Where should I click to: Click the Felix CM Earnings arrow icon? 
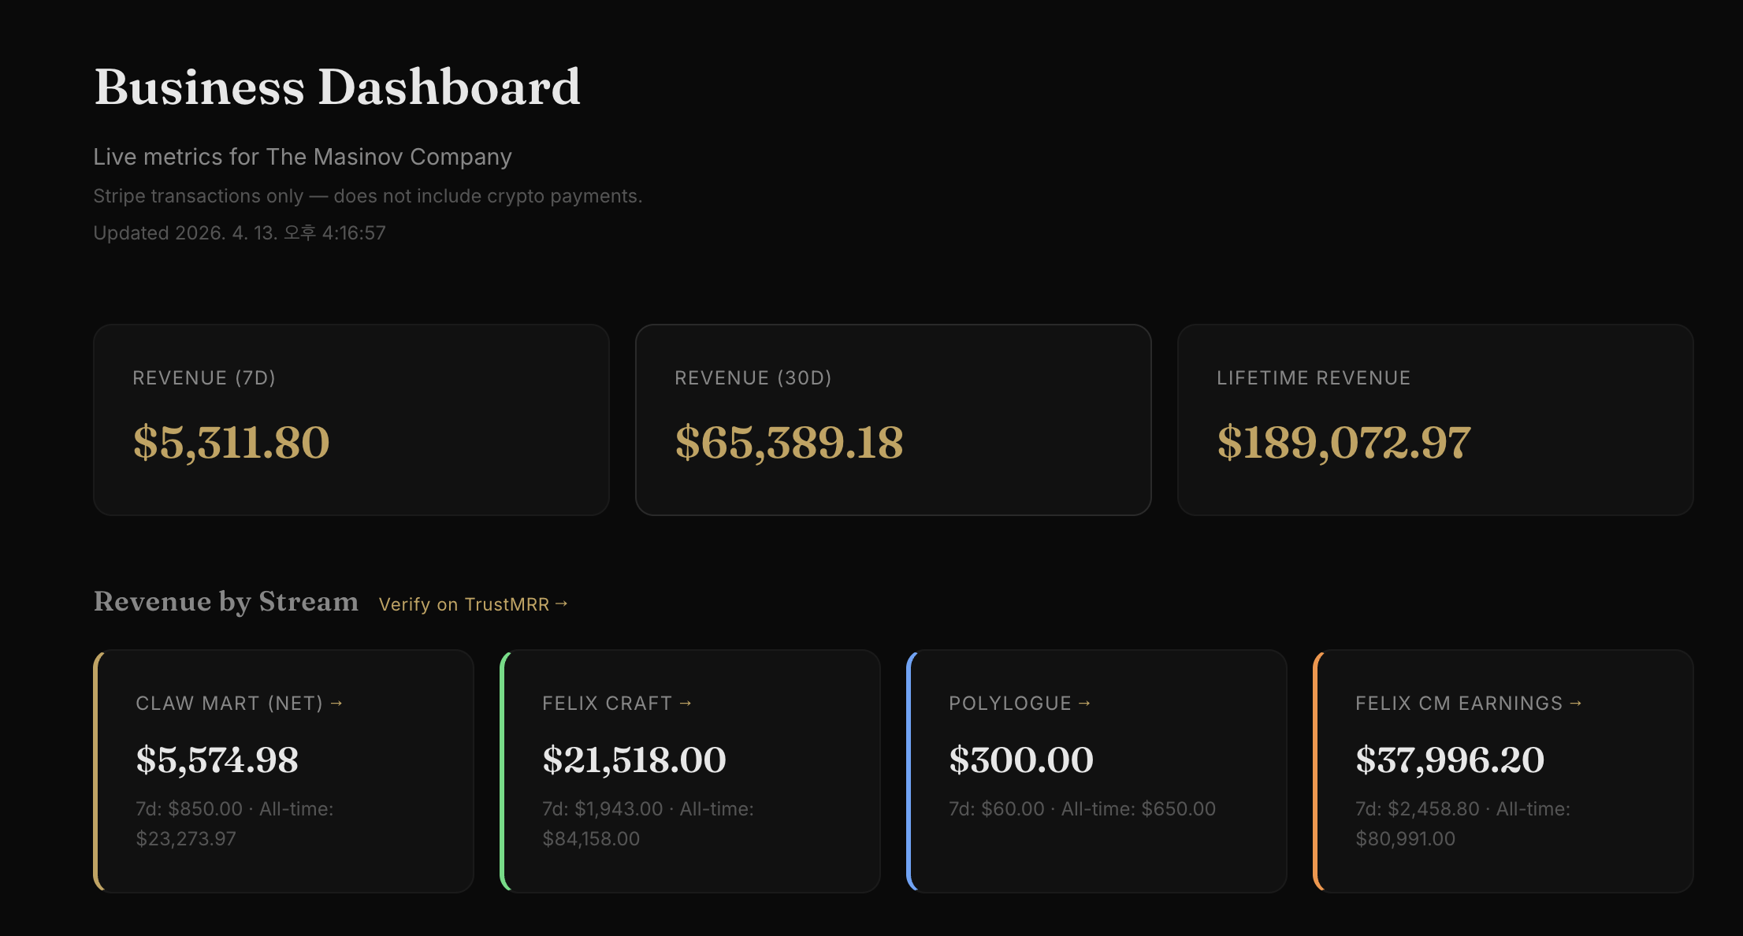(1576, 704)
